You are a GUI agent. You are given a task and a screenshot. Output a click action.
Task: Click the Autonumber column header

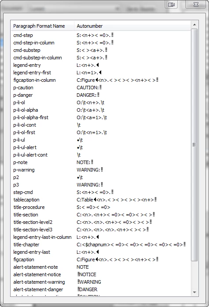[132, 26]
